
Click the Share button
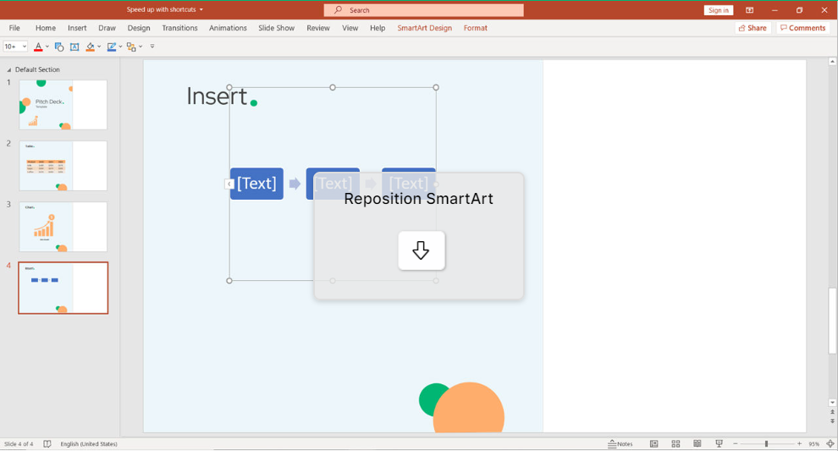753,28
